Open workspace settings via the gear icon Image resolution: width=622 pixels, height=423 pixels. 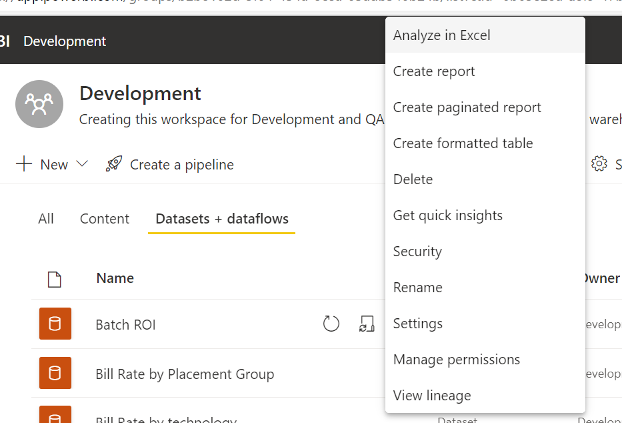coord(599,163)
